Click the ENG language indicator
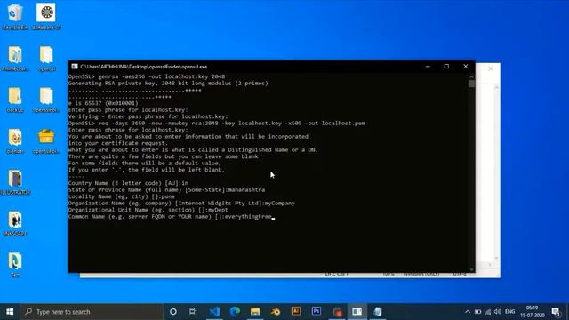 pyautogui.click(x=509, y=312)
